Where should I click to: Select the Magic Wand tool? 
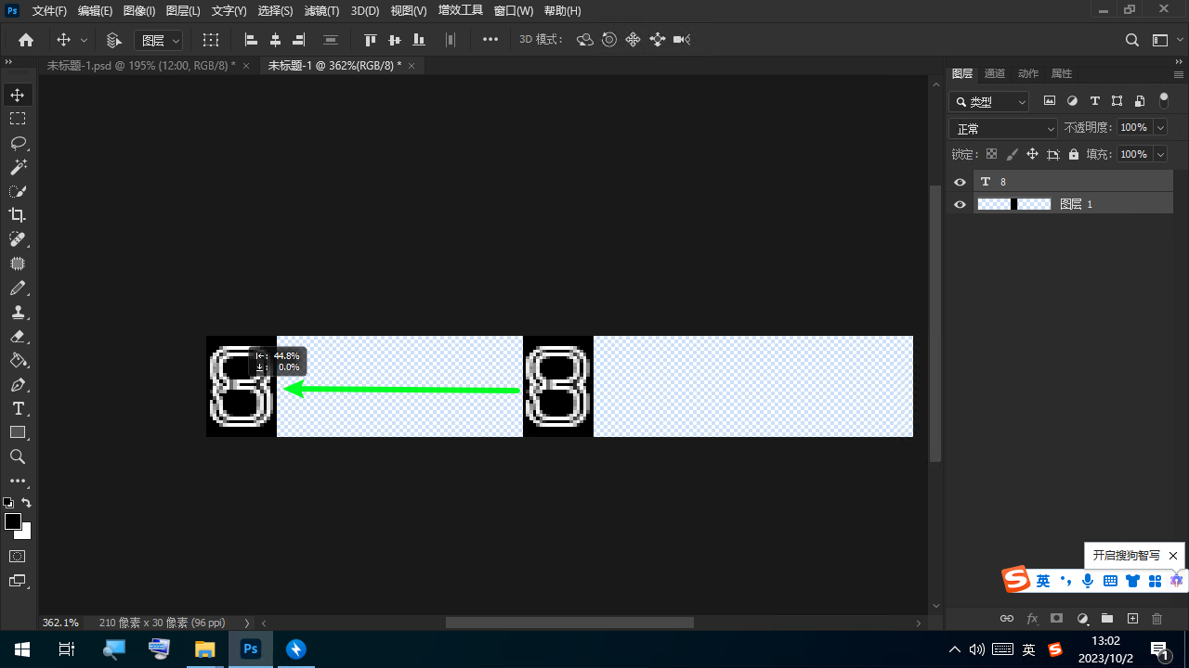18,167
